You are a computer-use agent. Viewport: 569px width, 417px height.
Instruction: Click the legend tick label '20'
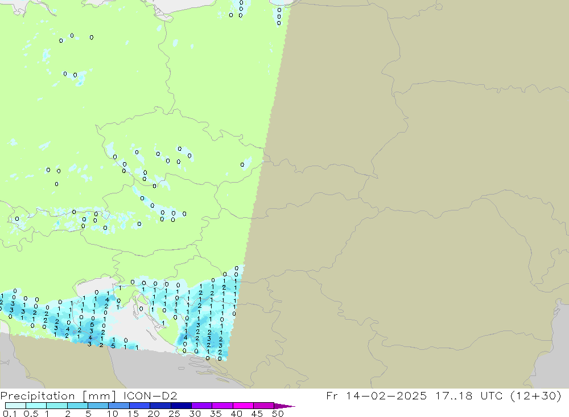[x=154, y=414]
